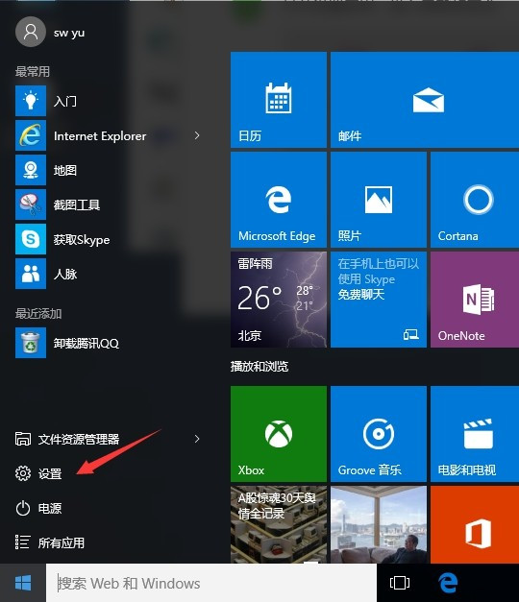Viewport: 519px width, 602px height.
Task: Launch the Microsoft Edge tile
Action: point(279,200)
